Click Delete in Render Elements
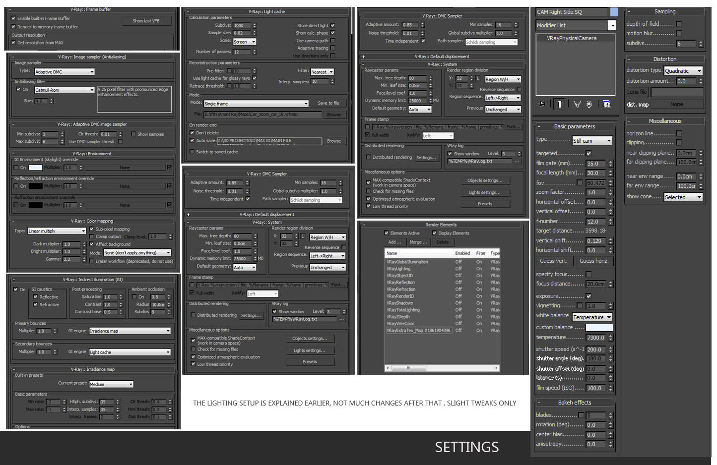Image resolution: width=717 pixels, height=465 pixels. click(443, 242)
